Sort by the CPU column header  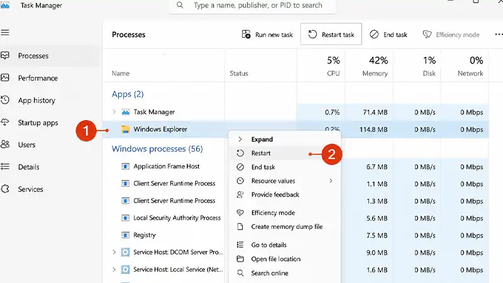click(333, 73)
